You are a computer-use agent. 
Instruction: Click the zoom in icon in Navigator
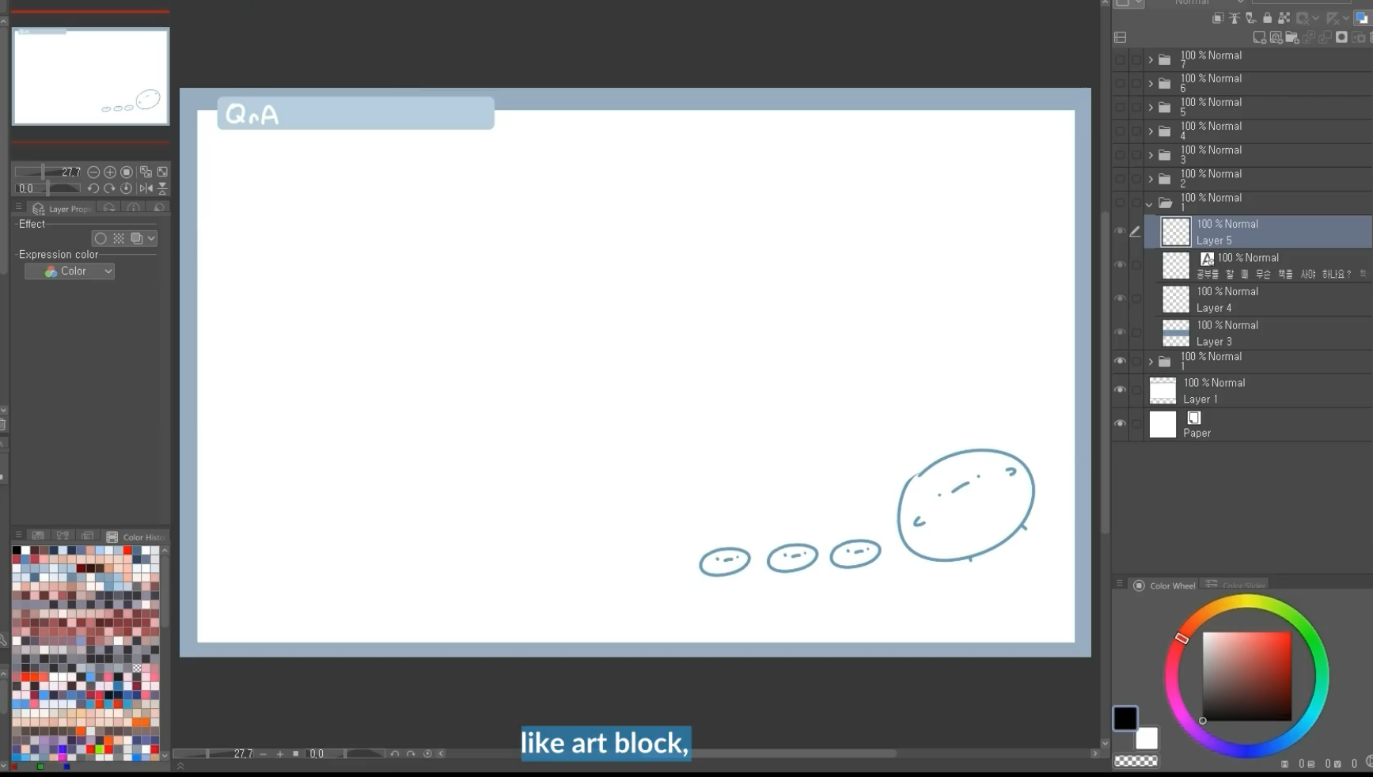[x=110, y=172]
